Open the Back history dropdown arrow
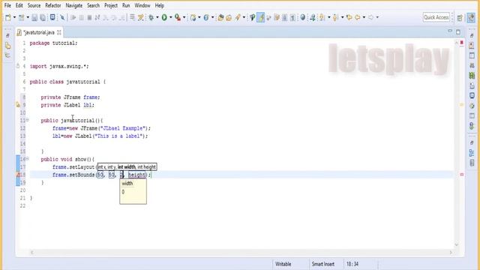480x270 pixels. click(364, 17)
